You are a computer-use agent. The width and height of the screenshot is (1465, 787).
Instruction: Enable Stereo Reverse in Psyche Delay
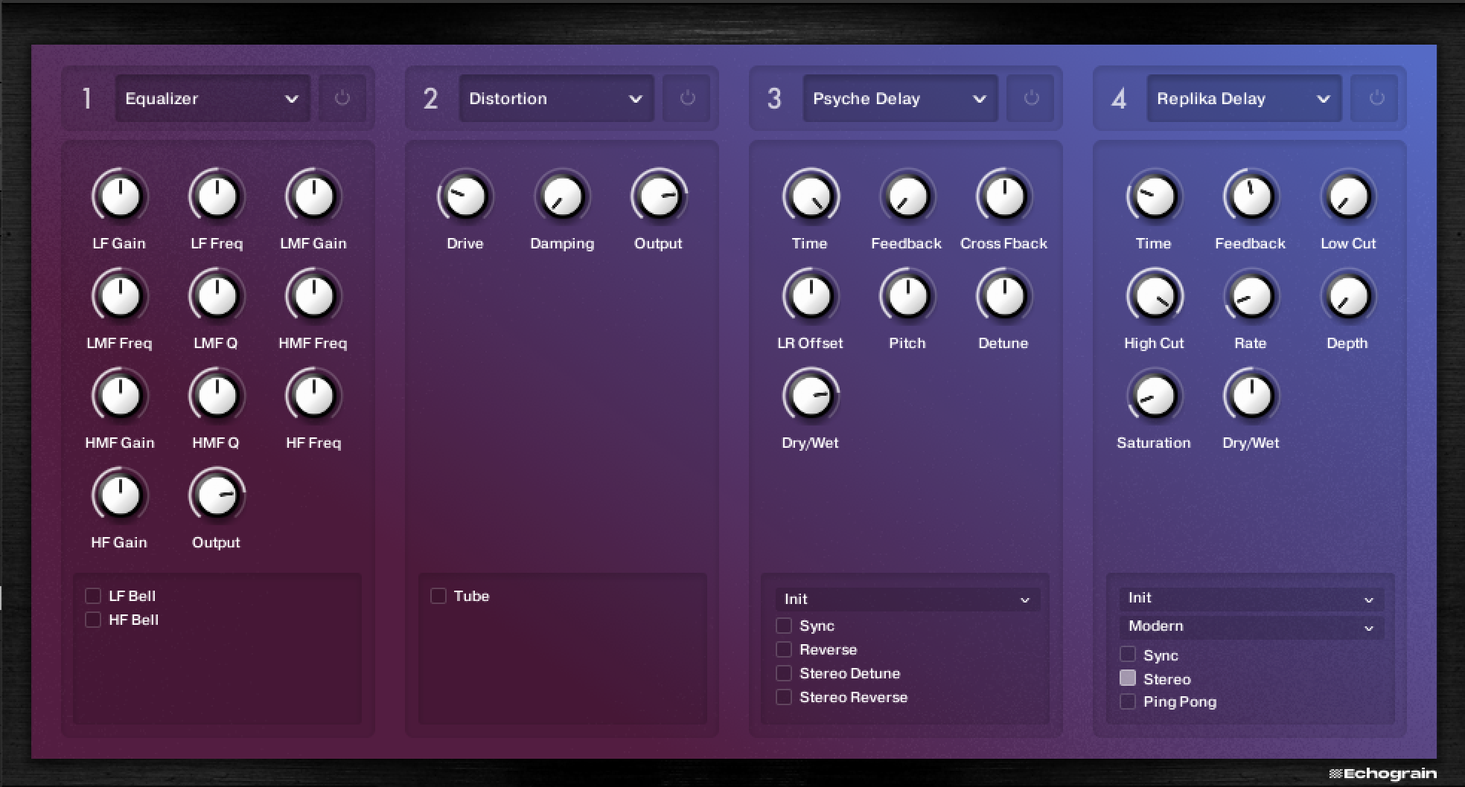[x=784, y=697]
